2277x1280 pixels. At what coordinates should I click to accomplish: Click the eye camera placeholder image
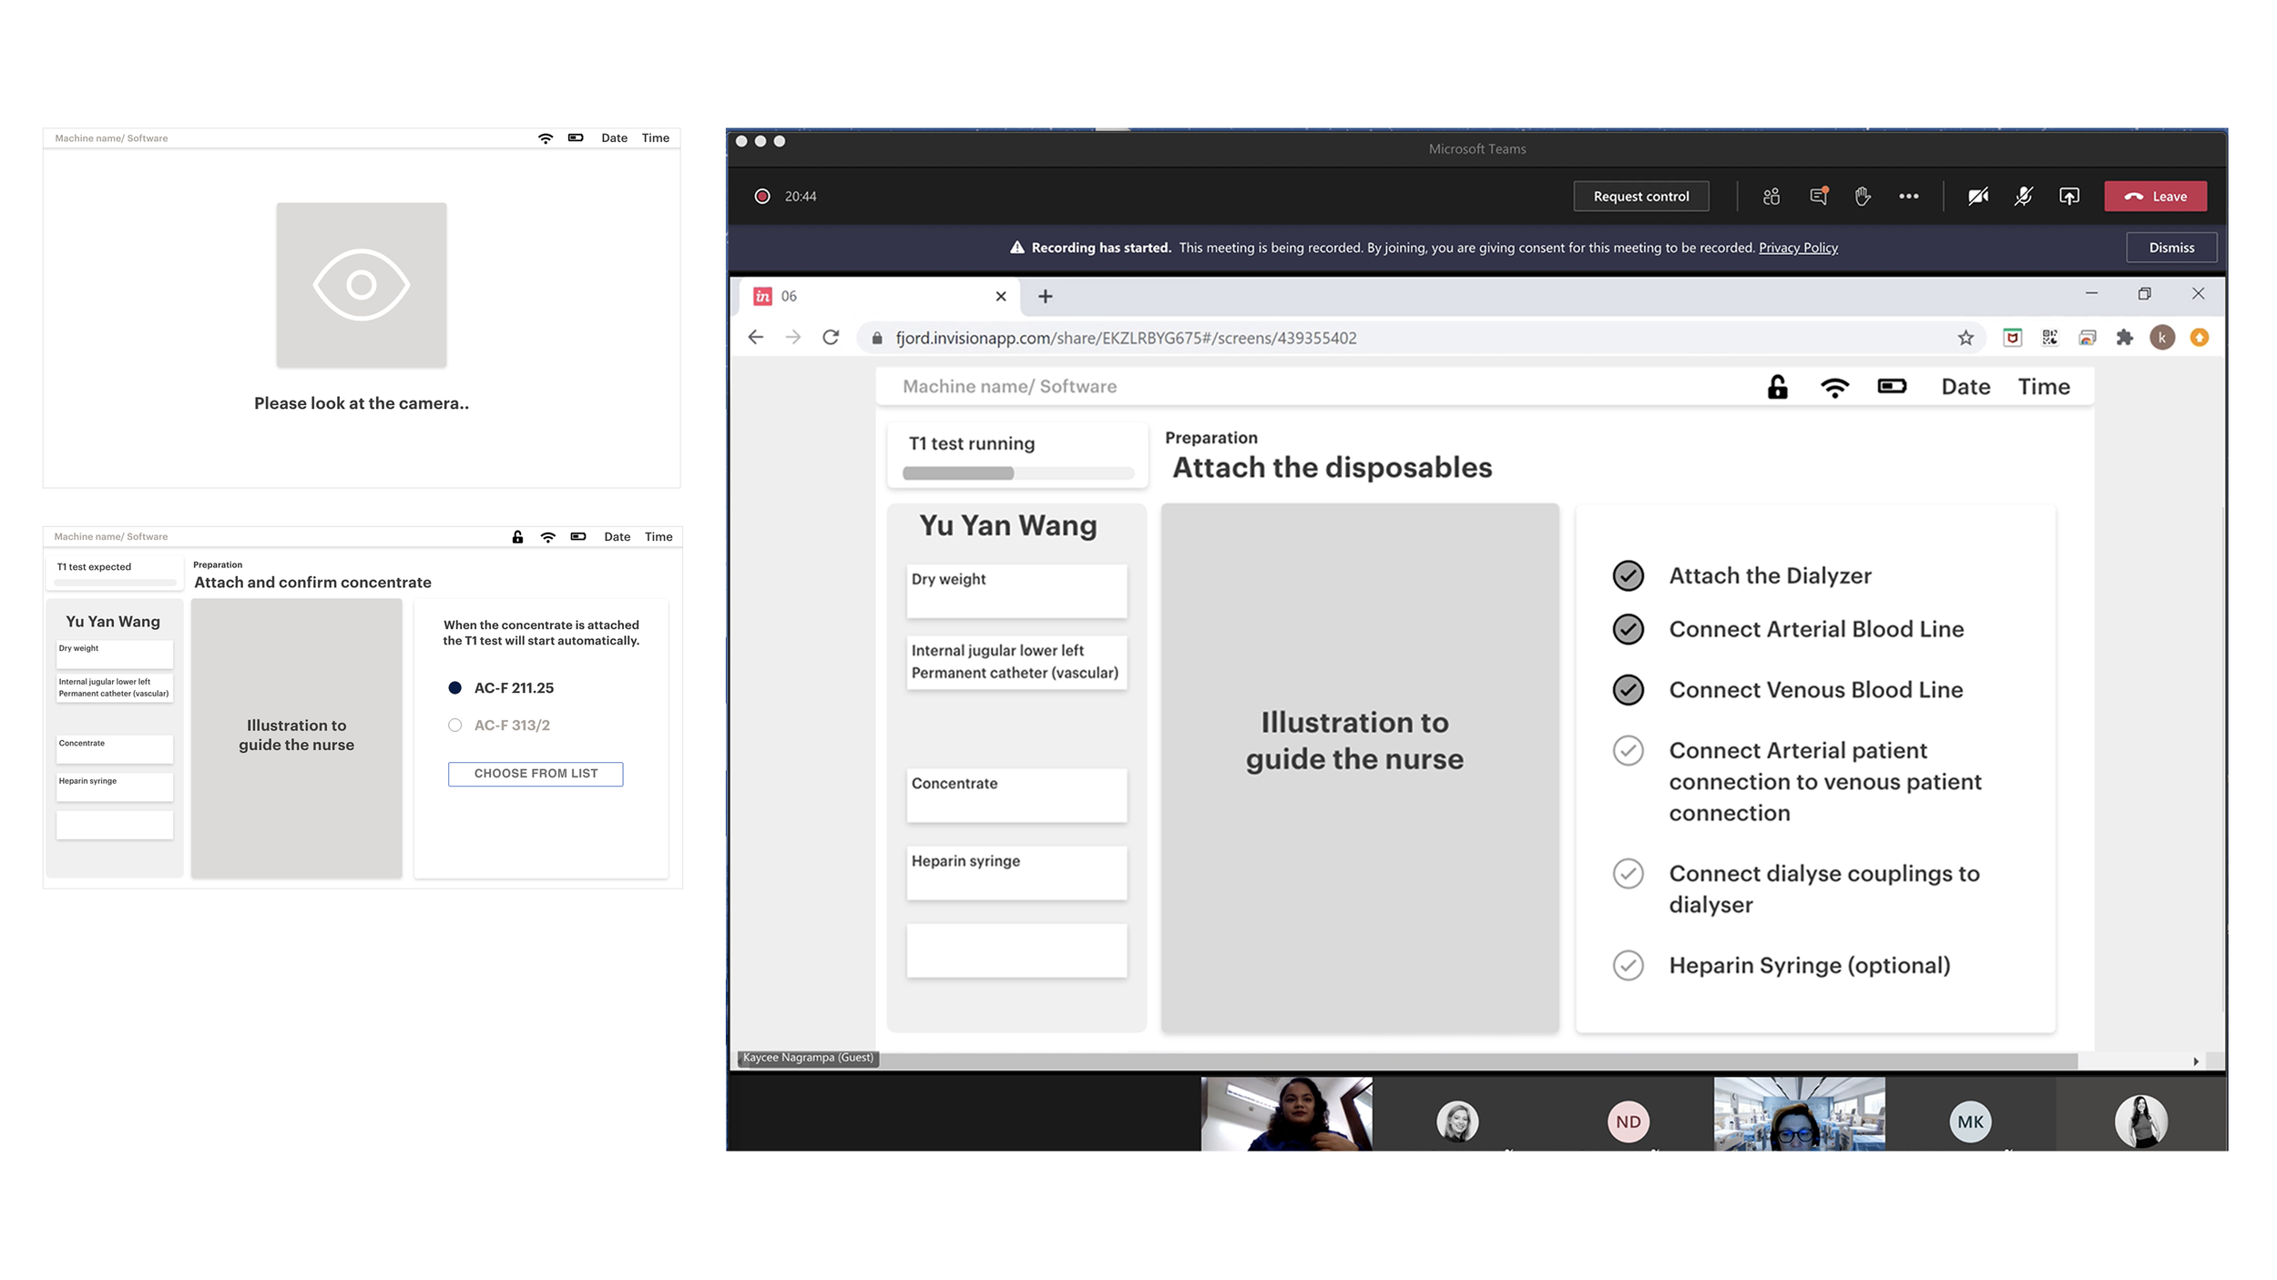tap(362, 285)
